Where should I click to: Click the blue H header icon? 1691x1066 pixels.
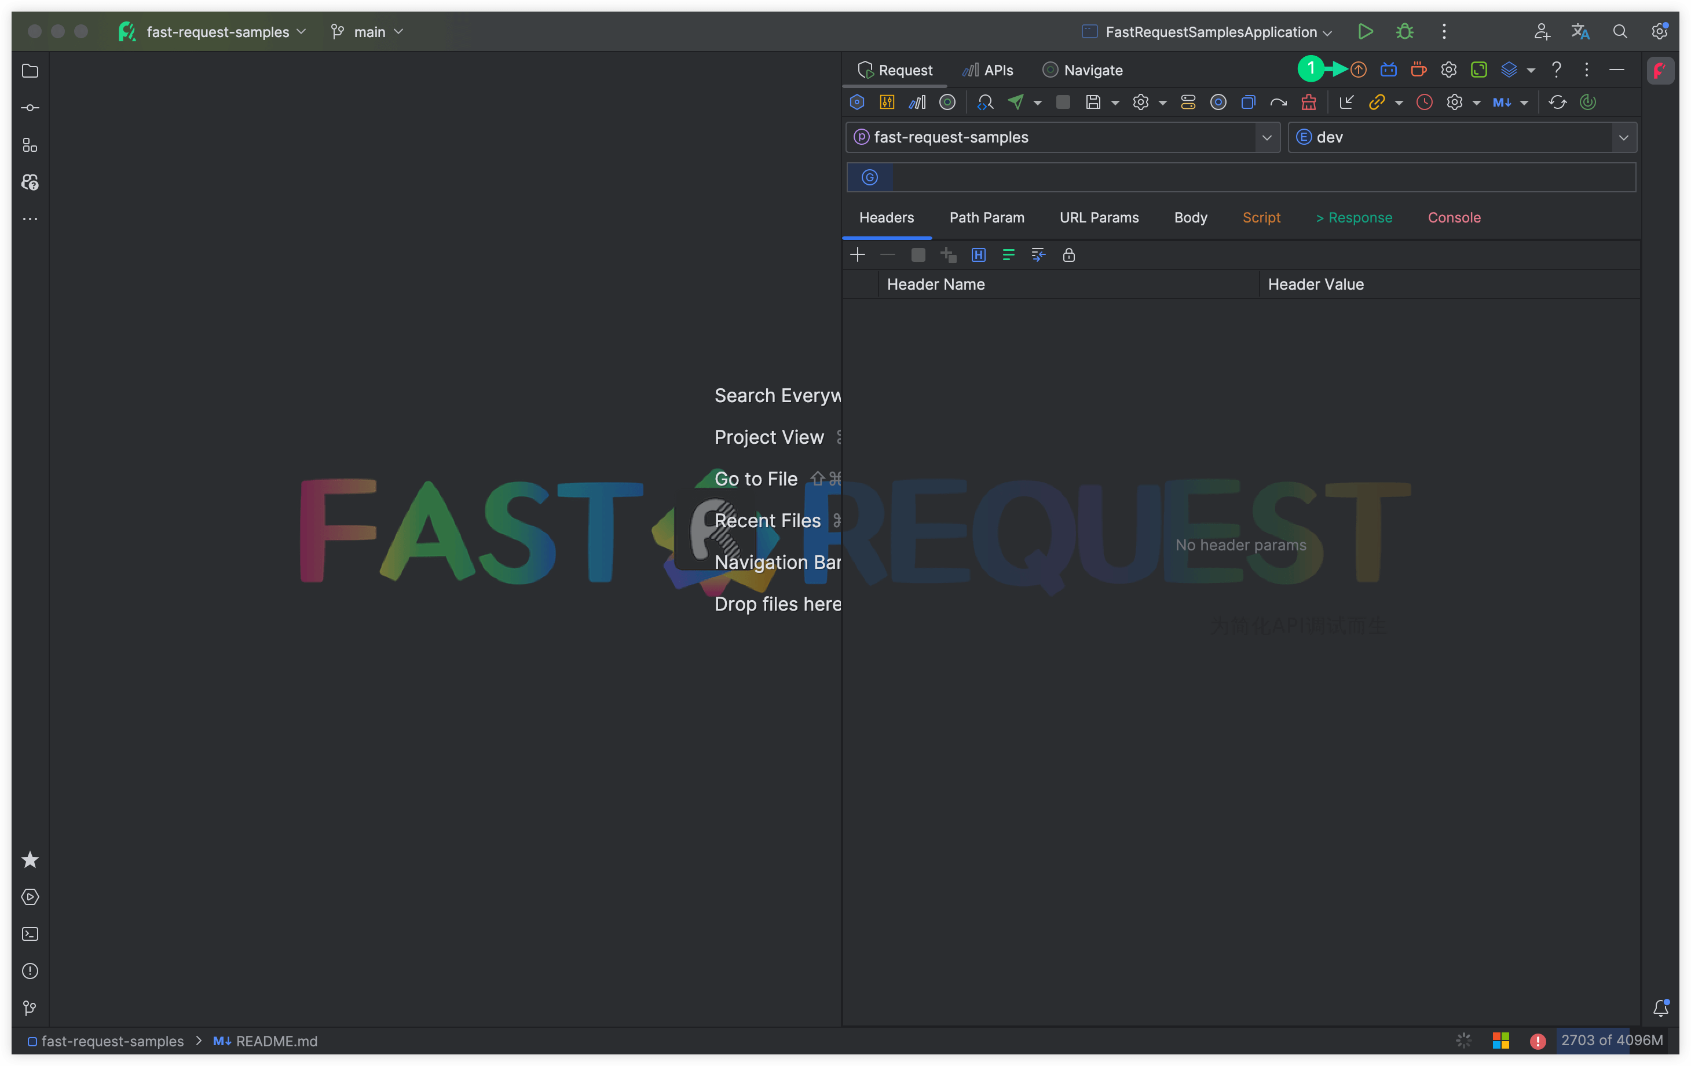[x=978, y=255]
